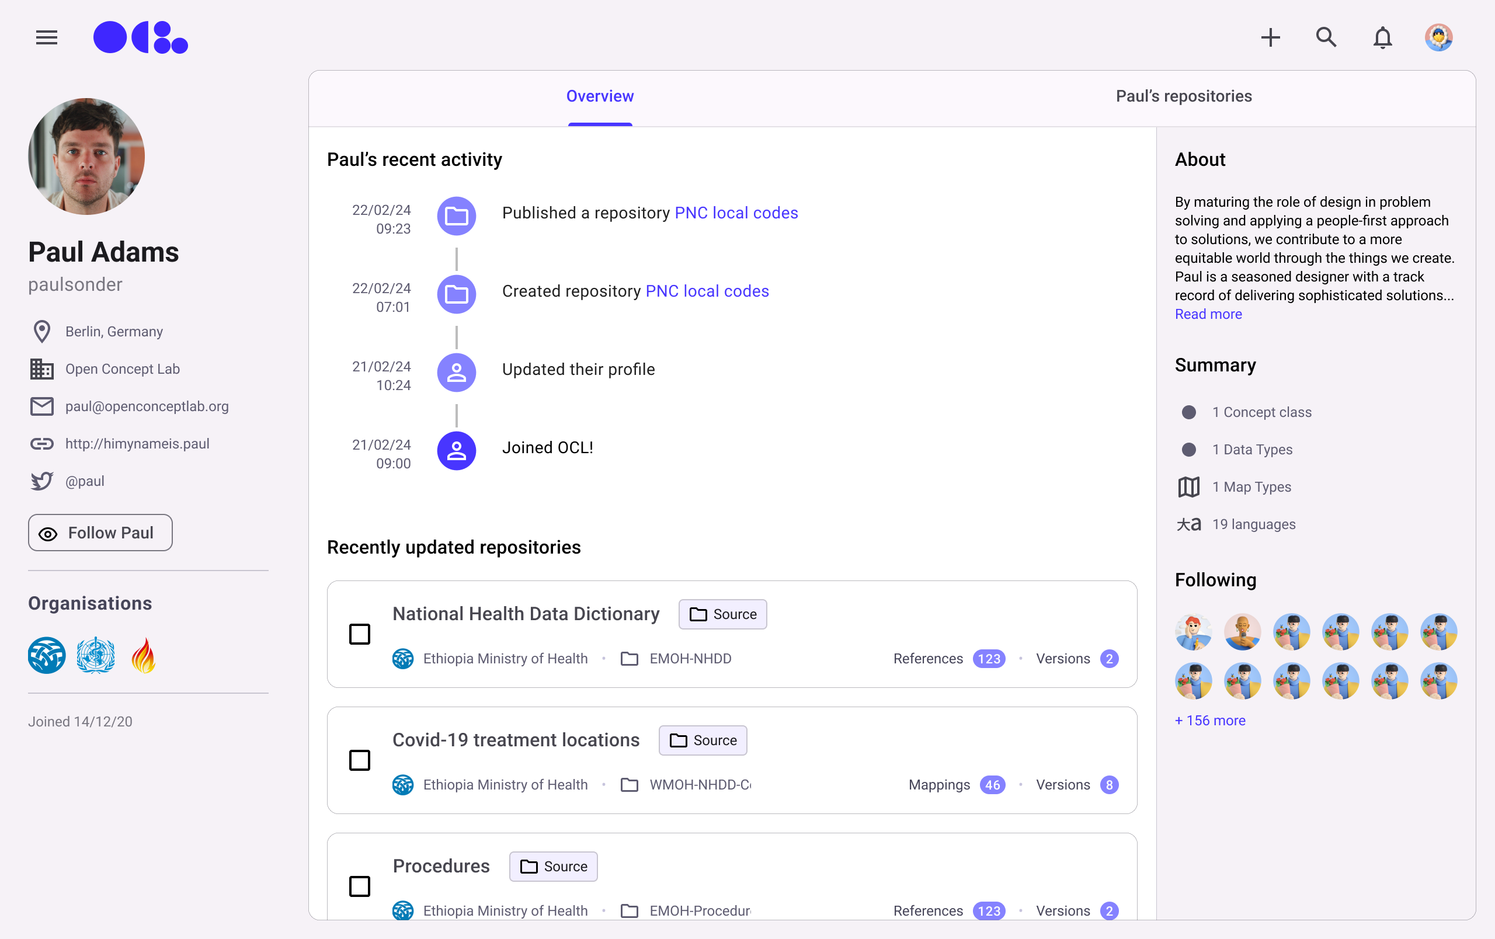
Task: Click the Follow Paul button
Action: tap(100, 533)
